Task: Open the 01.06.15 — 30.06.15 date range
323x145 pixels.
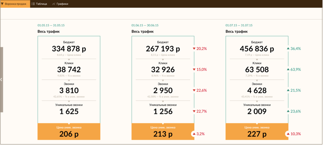Action: pyautogui.click(x=145, y=25)
